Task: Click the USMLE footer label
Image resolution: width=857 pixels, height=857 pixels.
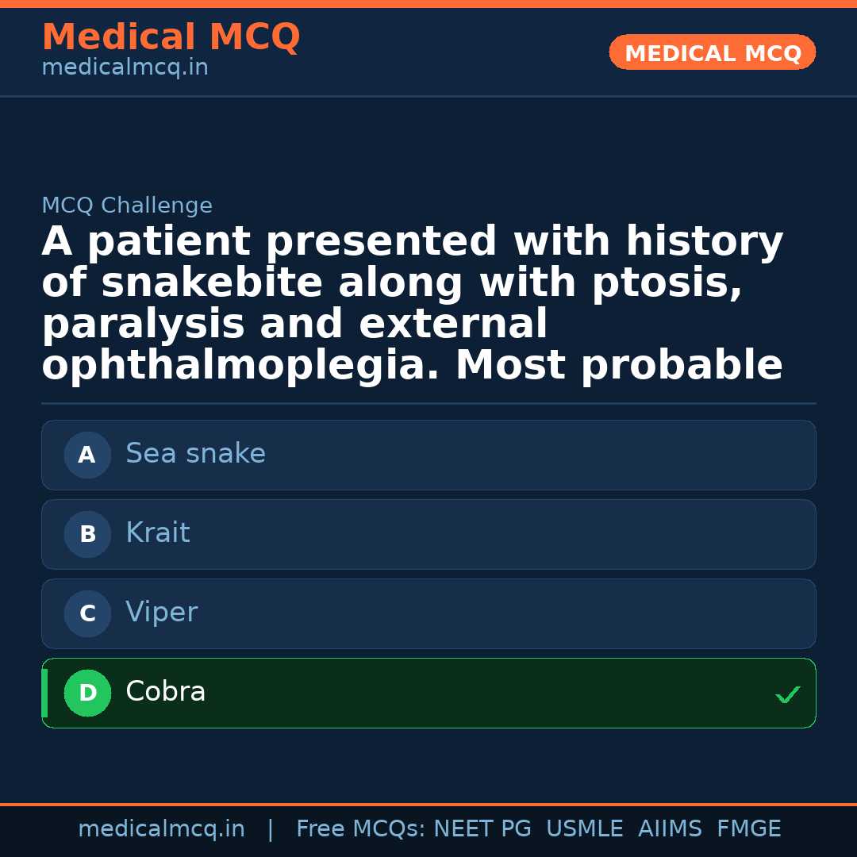Action: [584, 829]
